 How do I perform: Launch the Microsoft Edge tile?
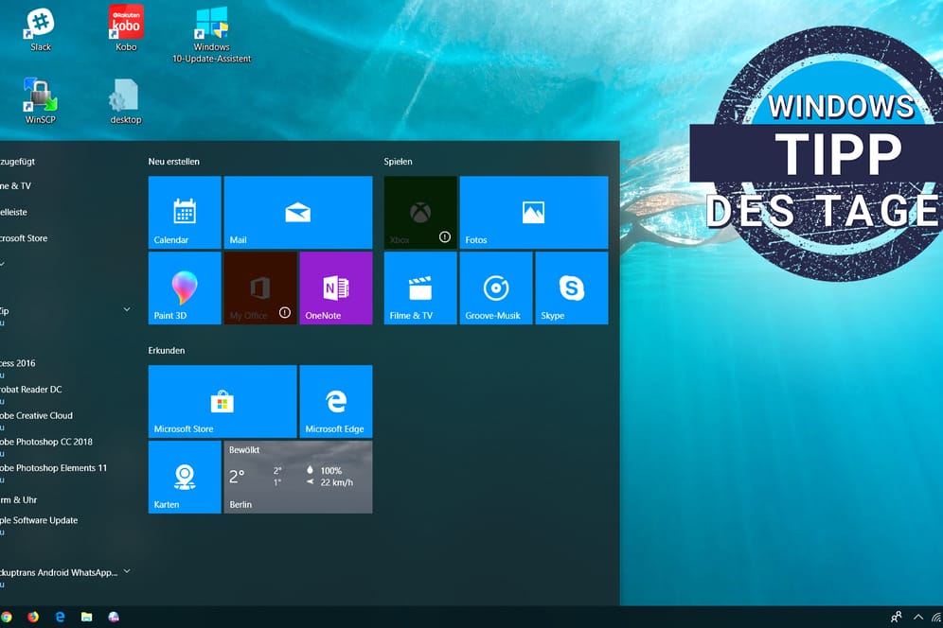click(x=336, y=401)
